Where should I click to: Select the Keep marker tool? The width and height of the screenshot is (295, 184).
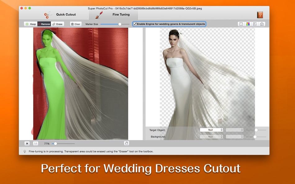(x=30, y=24)
